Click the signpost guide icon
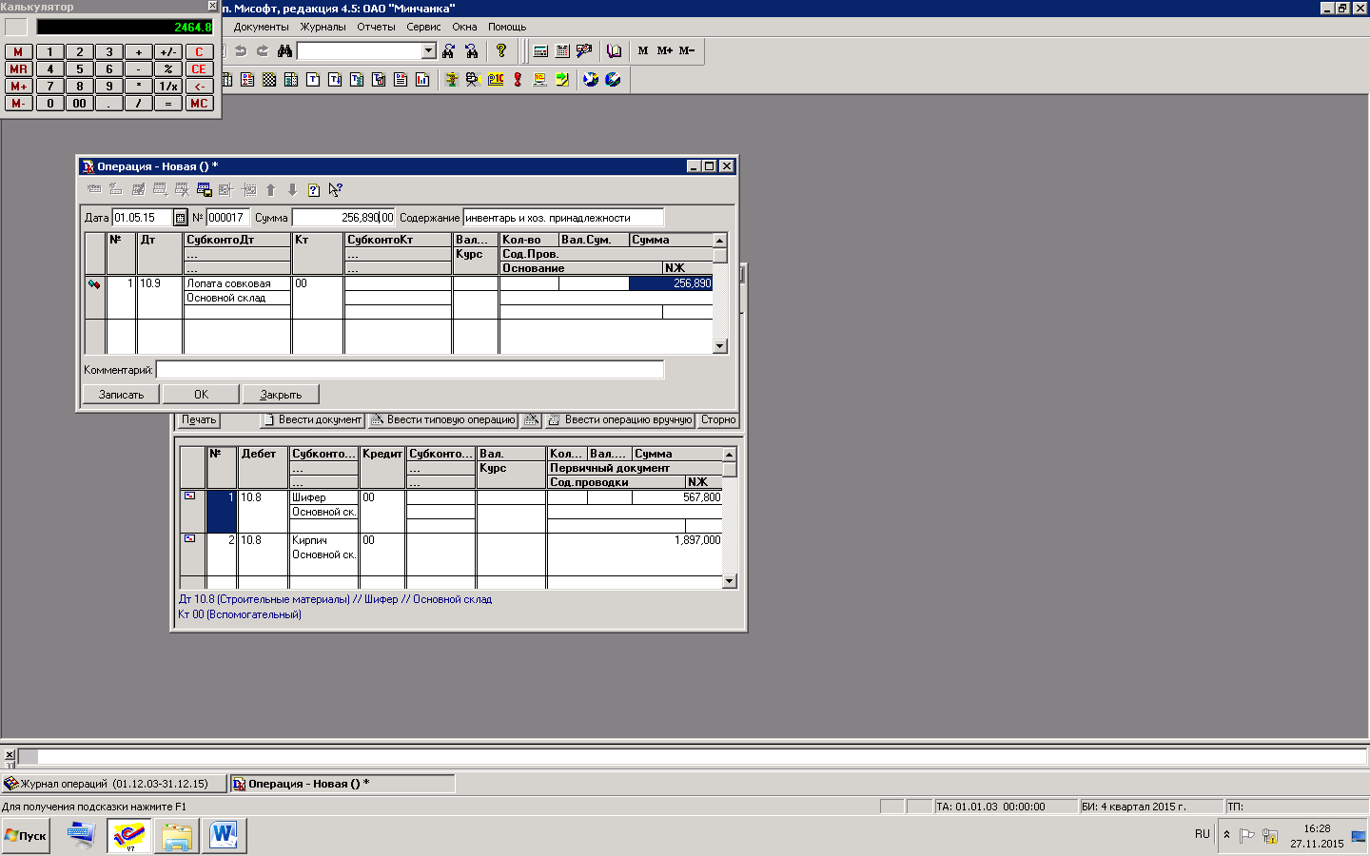The height and width of the screenshot is (856, 1370). (x=452, y=79)
